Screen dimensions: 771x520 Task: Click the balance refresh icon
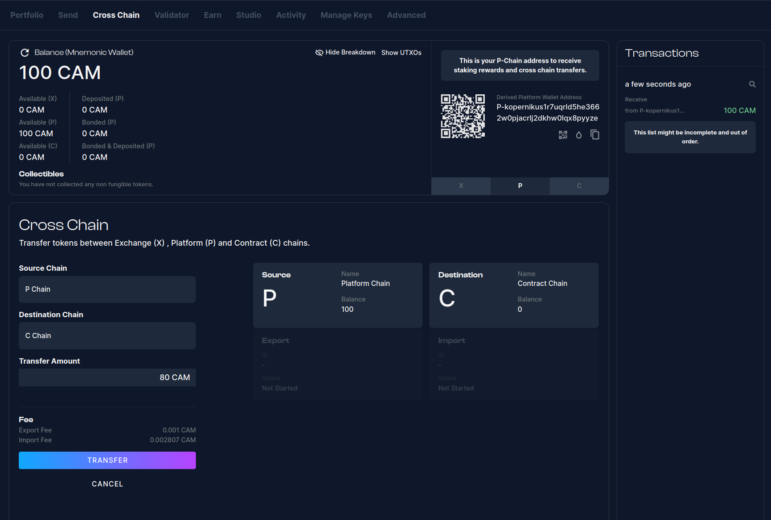25,53
